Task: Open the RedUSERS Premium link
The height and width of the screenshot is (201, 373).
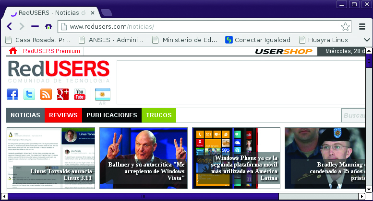Action: 51,51
